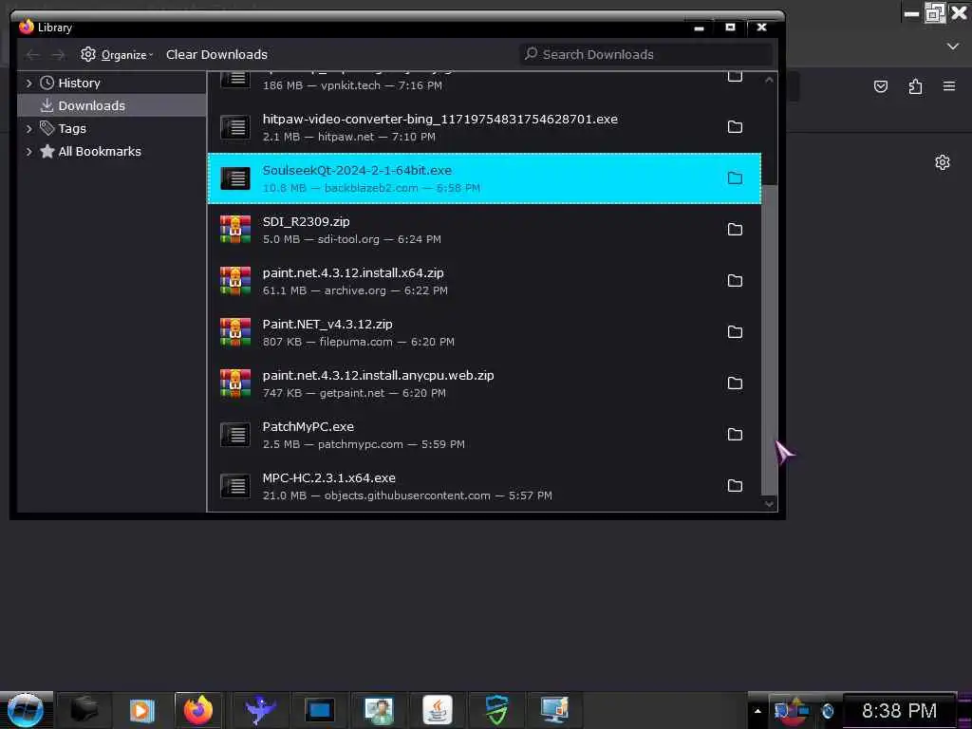
Task: Click the downloads list scroll down arrow
Action: (x=769, y=504)
